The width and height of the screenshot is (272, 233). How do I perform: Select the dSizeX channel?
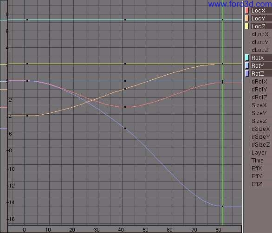(x=261, y=129)
